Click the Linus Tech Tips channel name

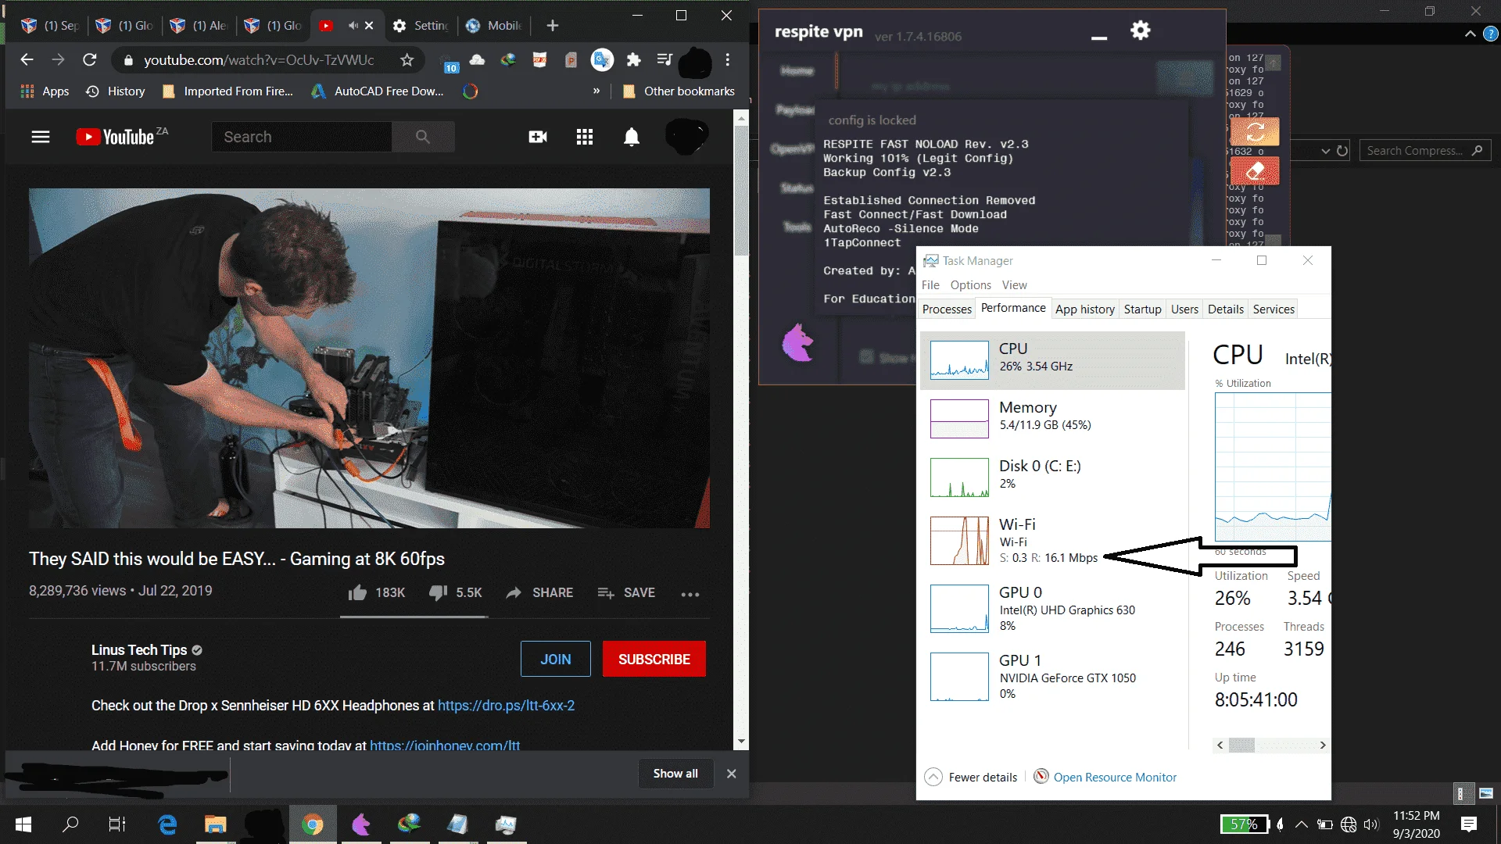point(139,649)
